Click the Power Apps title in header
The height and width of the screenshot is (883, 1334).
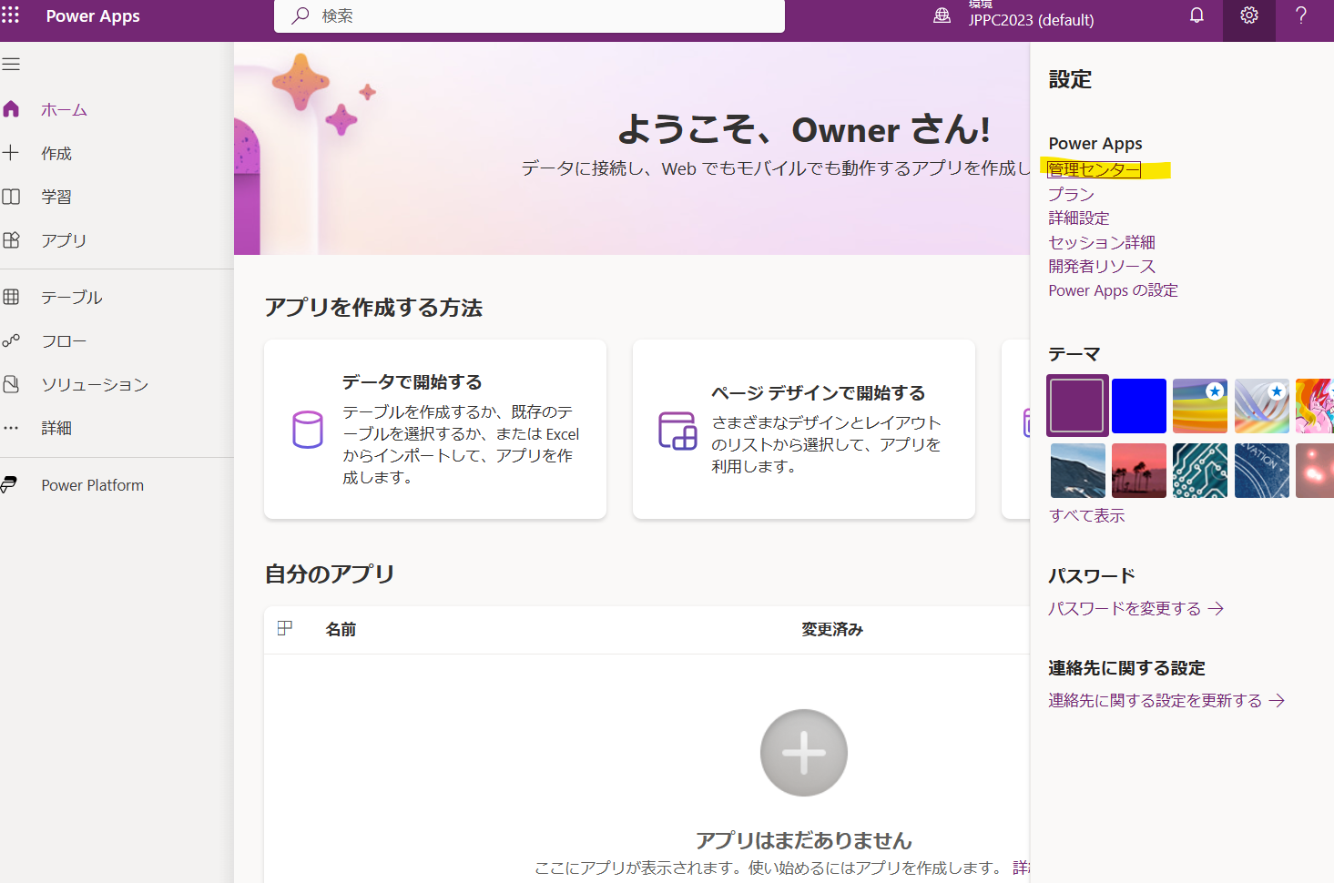tap(93, 15)
